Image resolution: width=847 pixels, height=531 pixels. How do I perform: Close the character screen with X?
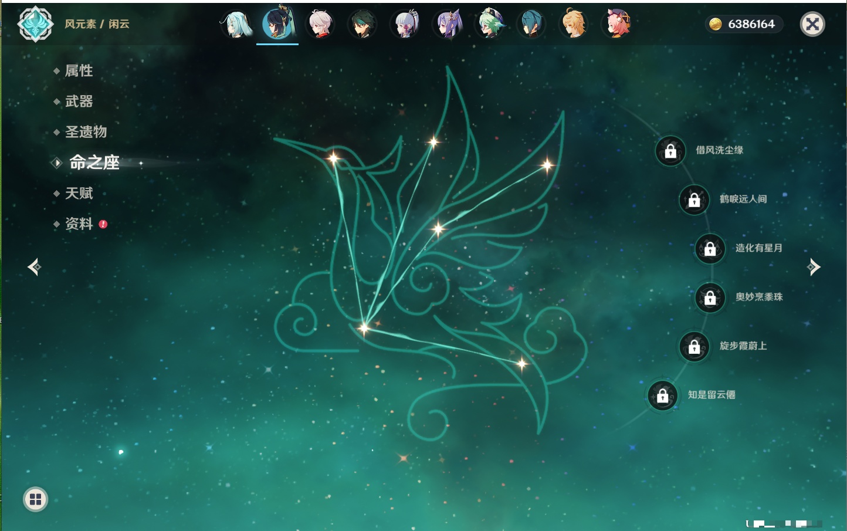[x=812, y=24]
